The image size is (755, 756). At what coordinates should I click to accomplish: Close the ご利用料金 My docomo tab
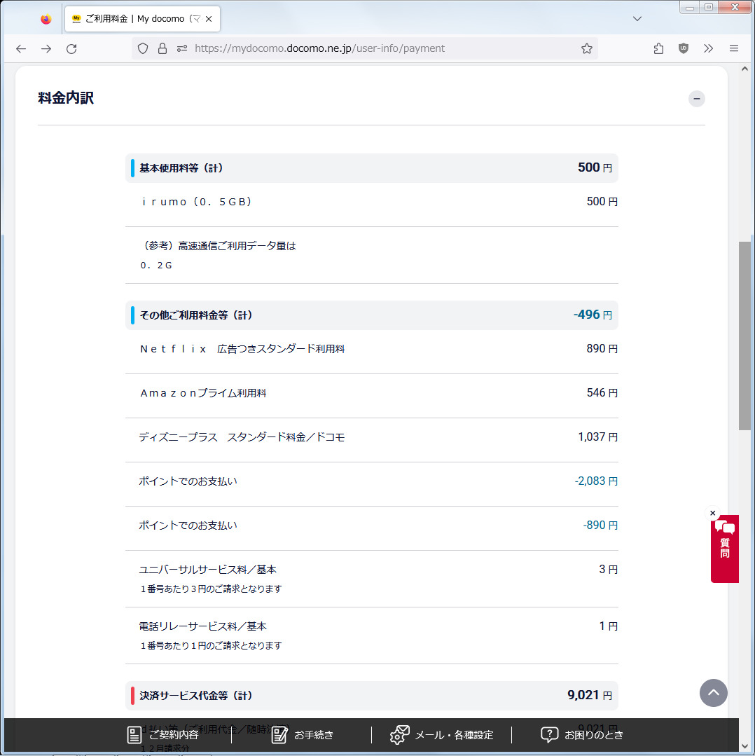click(209, 19)
